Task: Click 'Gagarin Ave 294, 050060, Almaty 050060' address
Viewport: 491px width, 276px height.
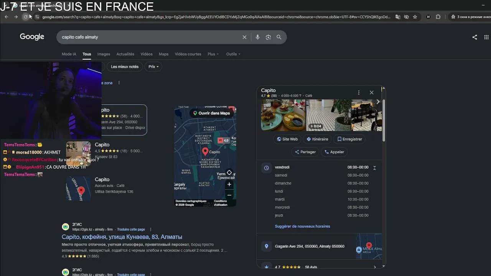Action: (310, 246)
